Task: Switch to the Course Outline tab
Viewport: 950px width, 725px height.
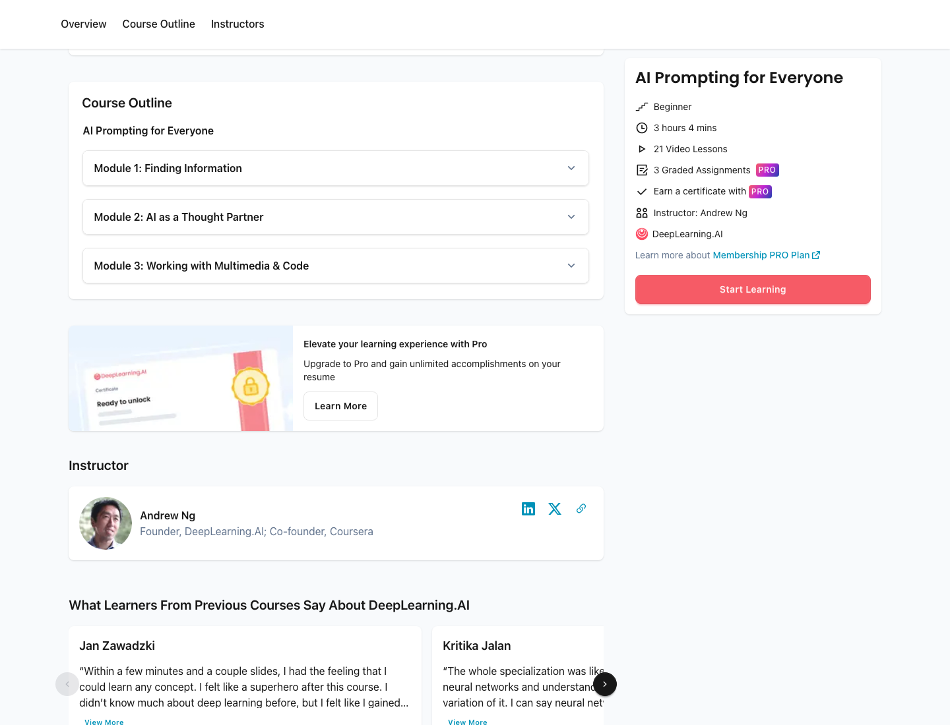Action: 159,24
